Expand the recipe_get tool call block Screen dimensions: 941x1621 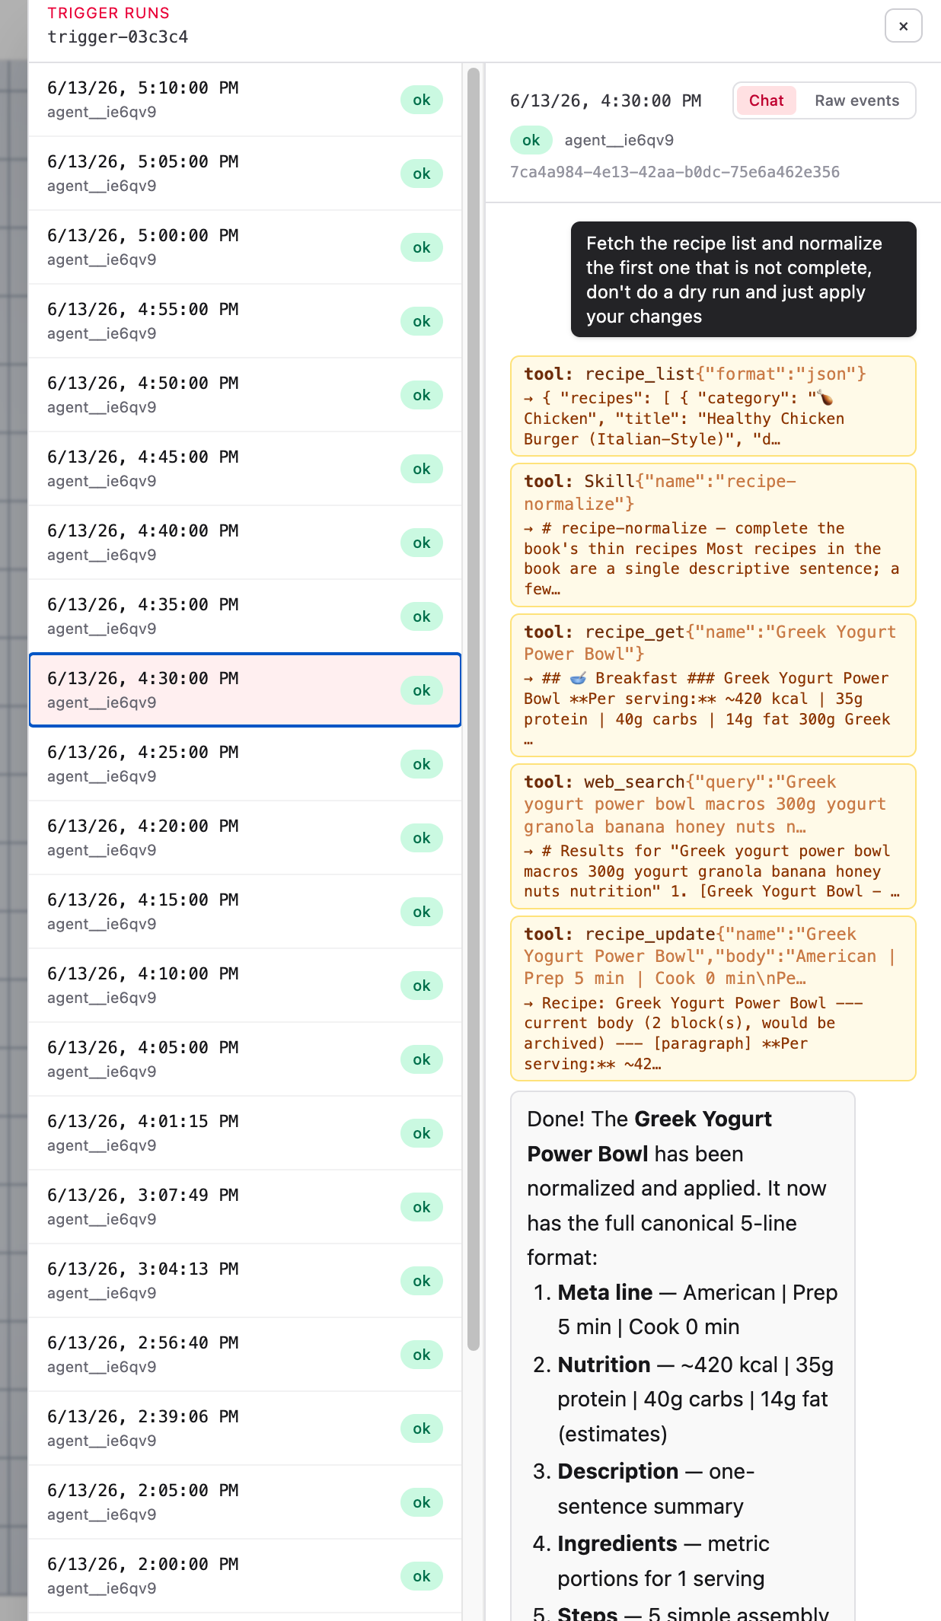click(x=713, y=685)
